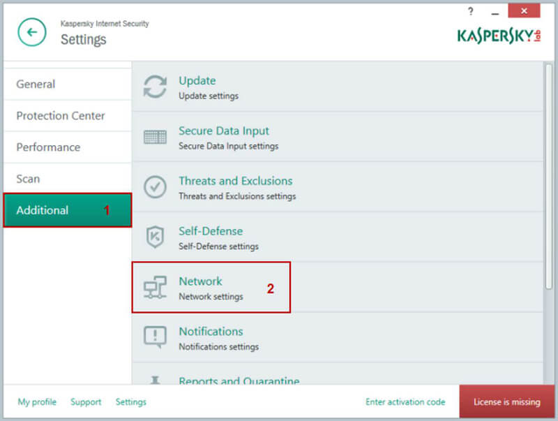
Task: Click the 'Secure Data Input settings' description
Action: [229, 147]
